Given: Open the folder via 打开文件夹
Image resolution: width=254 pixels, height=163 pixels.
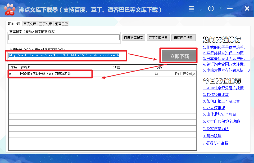Looking at the screenshot, I should (185, 74).
